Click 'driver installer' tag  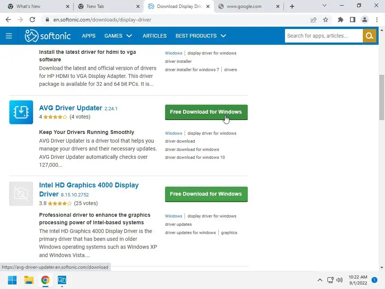point(178,61)
